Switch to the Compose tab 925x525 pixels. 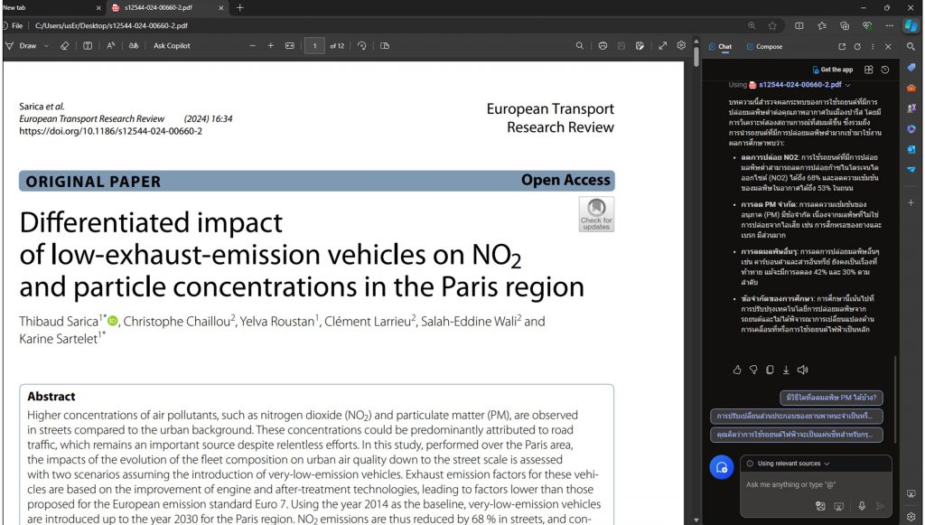click(764, 47)
